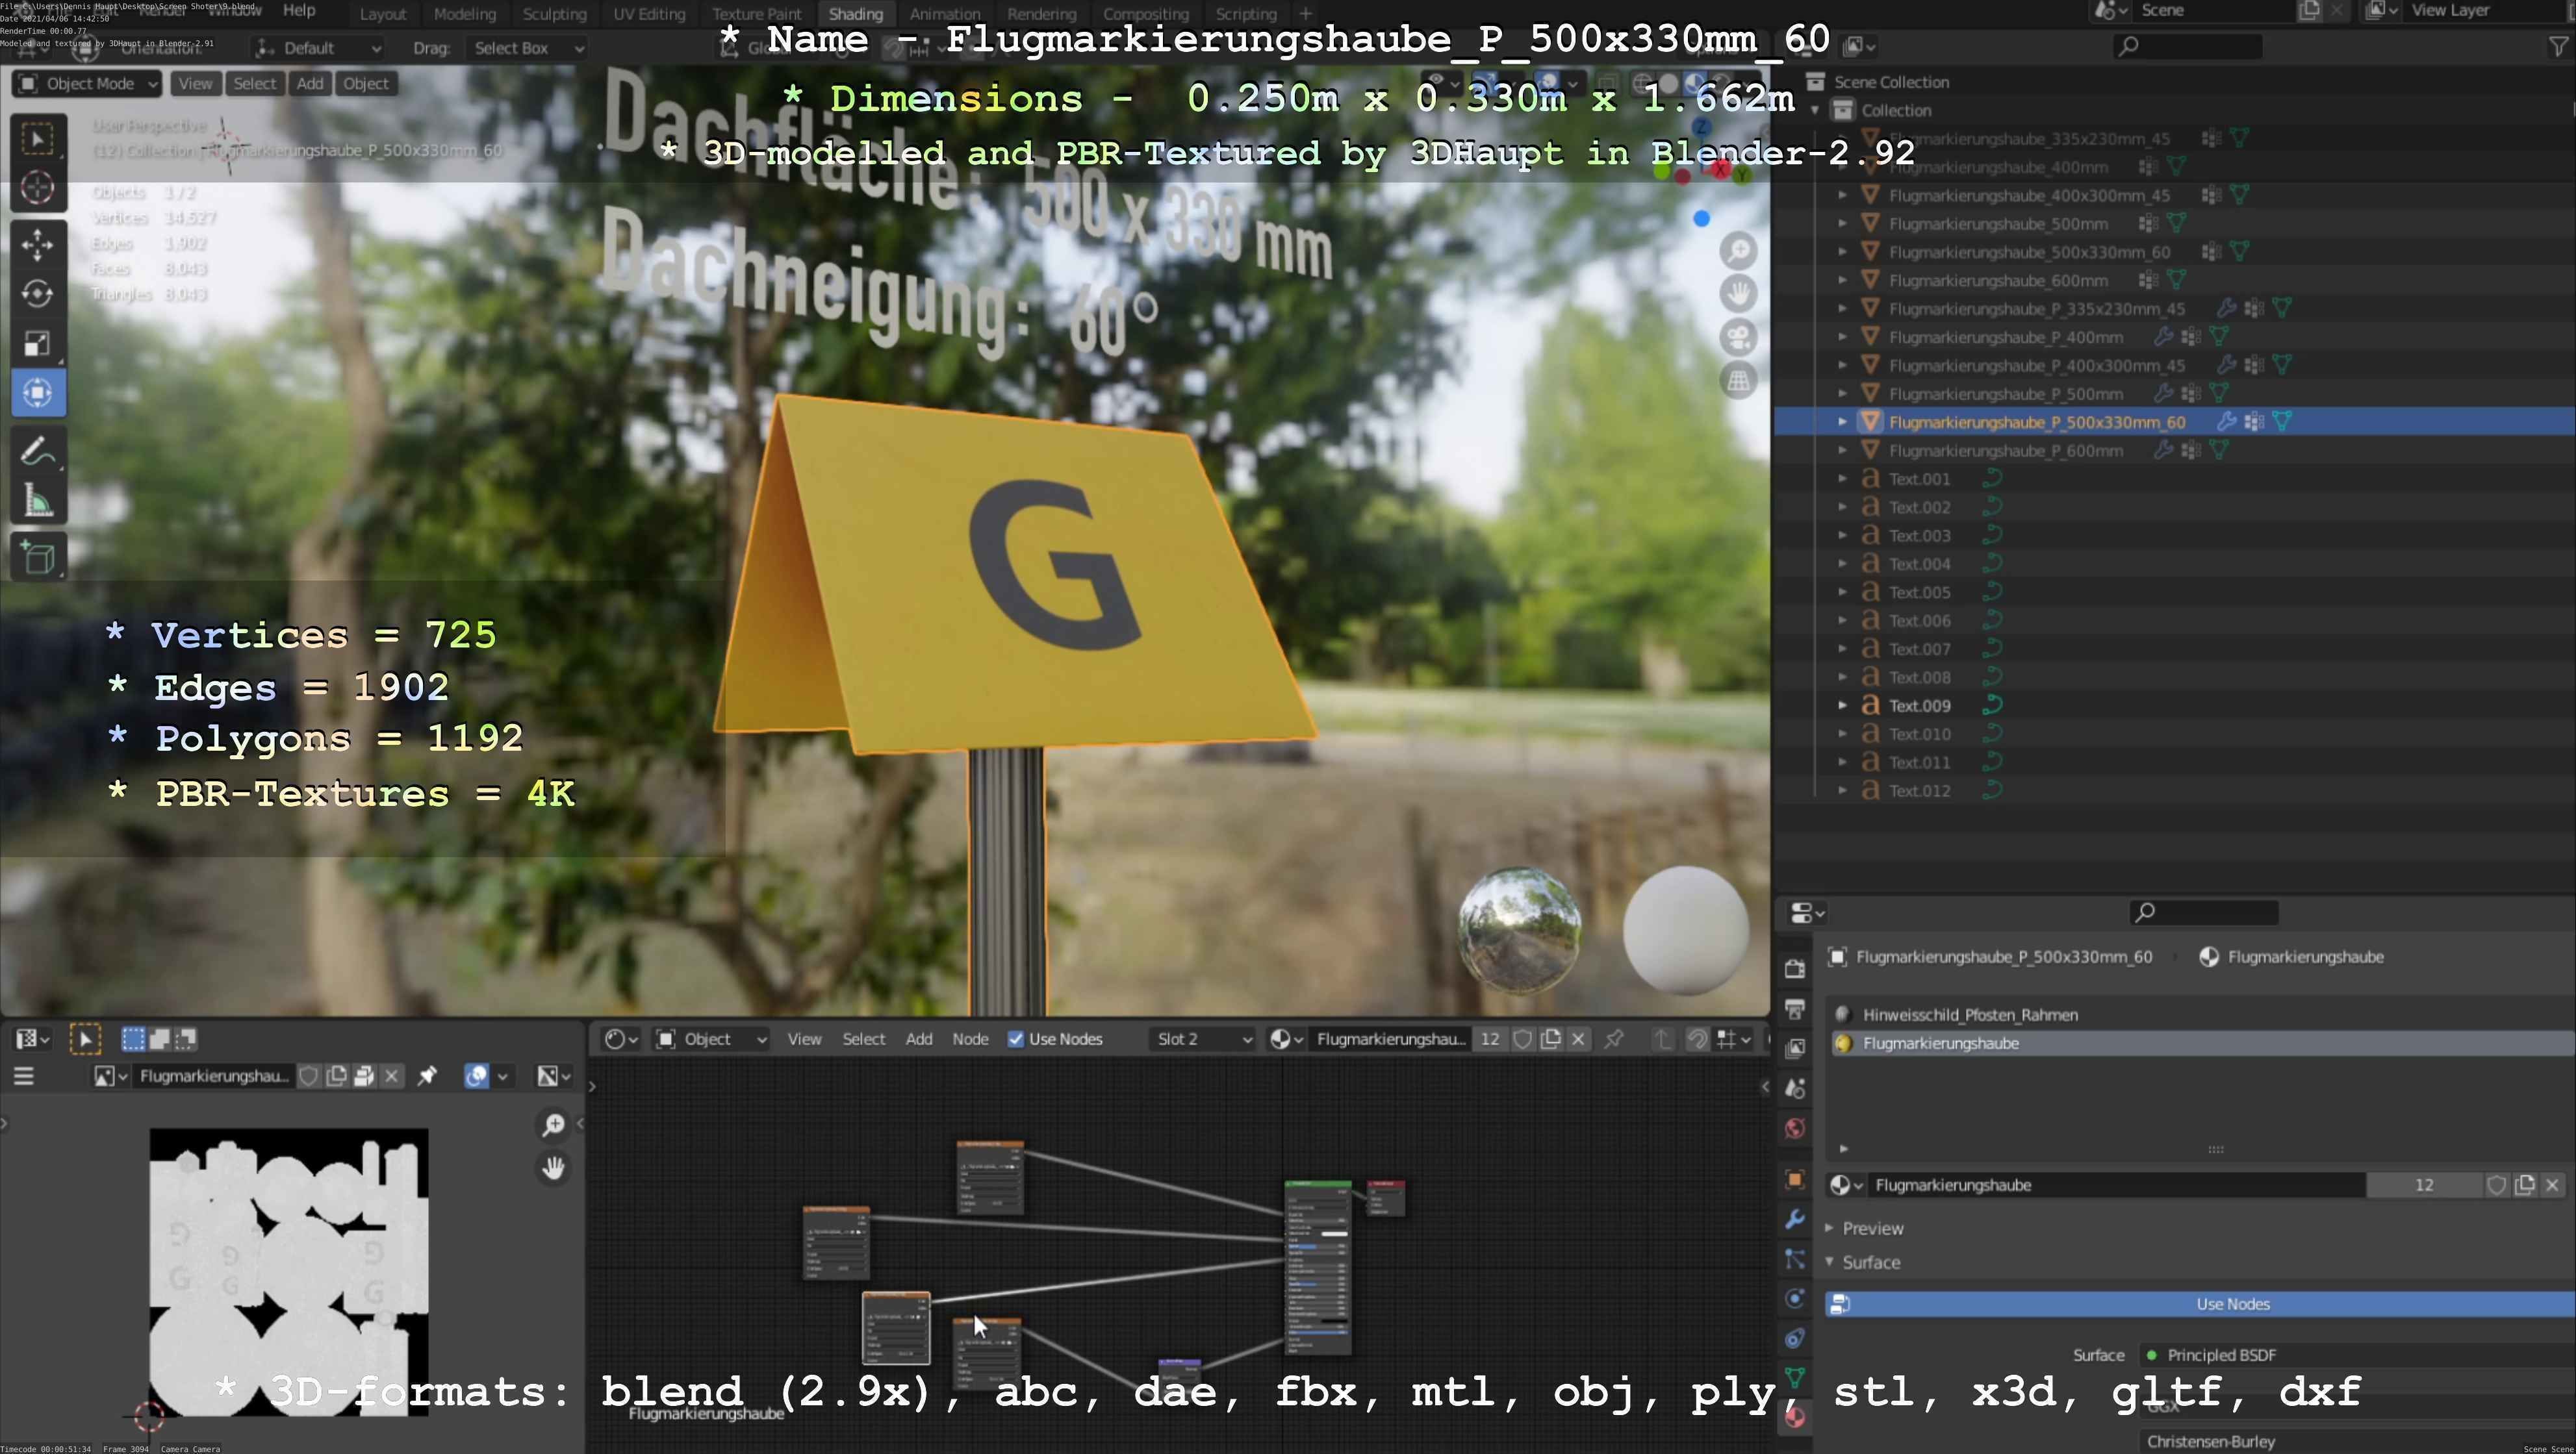Select the 3D Cursor tool
The image size is (2576, 1454).
coord(38,188)
